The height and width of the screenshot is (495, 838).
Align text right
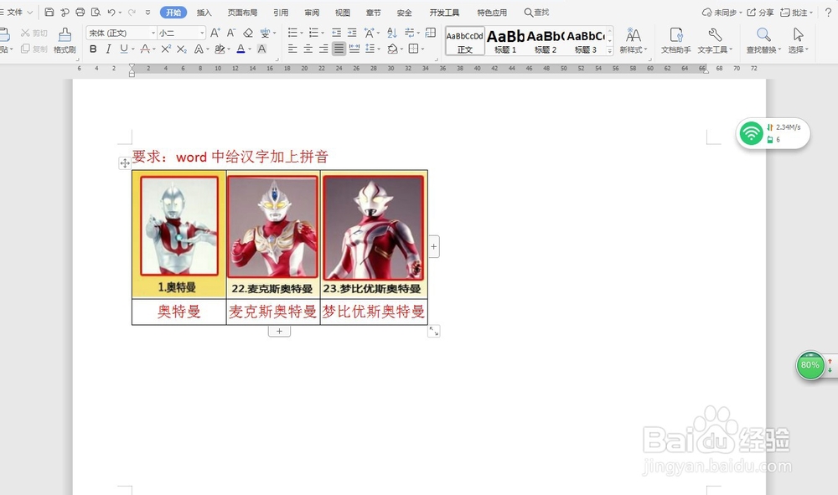323,49
